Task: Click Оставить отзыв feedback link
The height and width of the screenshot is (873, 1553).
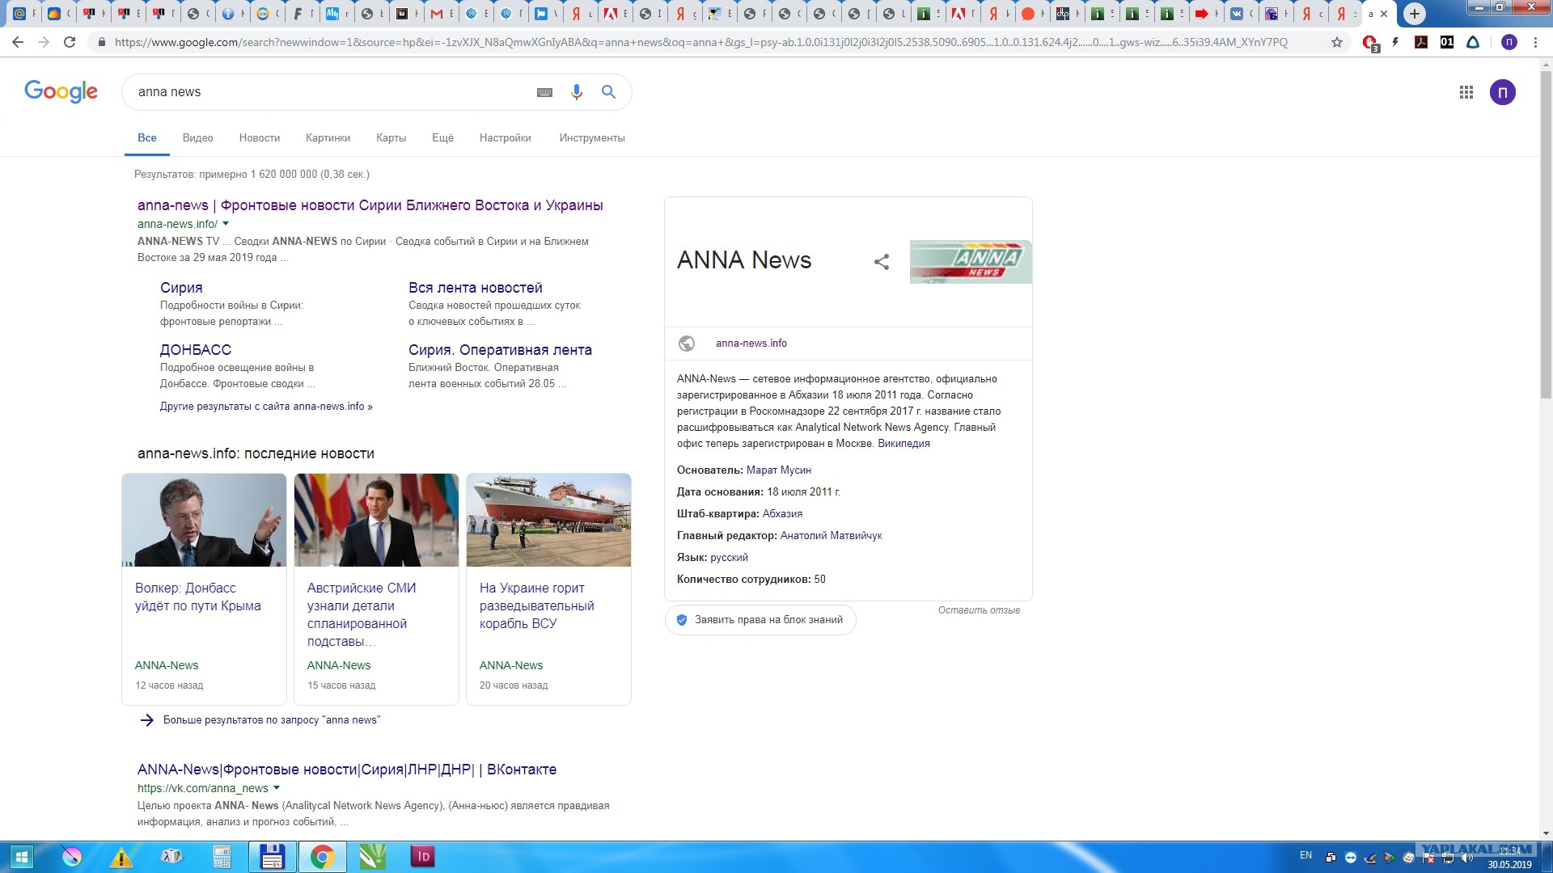Action: (979, 610)
